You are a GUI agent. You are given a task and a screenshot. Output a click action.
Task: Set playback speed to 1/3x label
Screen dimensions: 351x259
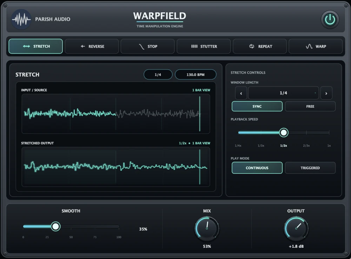pos(261,146)
